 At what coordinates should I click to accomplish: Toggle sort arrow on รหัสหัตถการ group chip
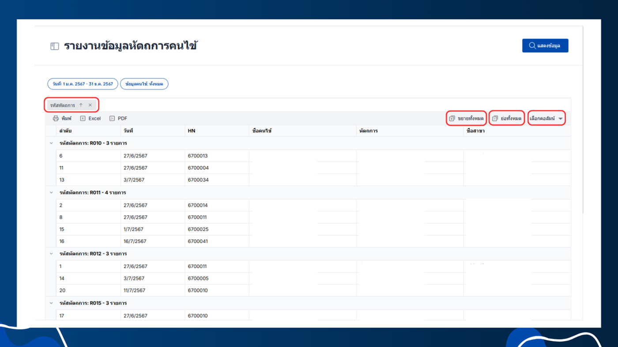(x=81, y=105)
